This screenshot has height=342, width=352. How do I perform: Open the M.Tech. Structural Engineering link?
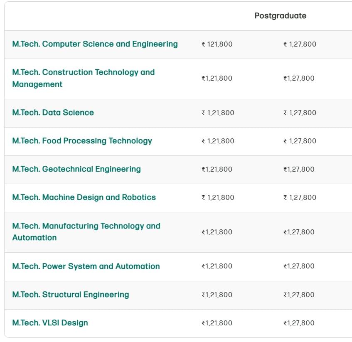[x=71, y=295]
